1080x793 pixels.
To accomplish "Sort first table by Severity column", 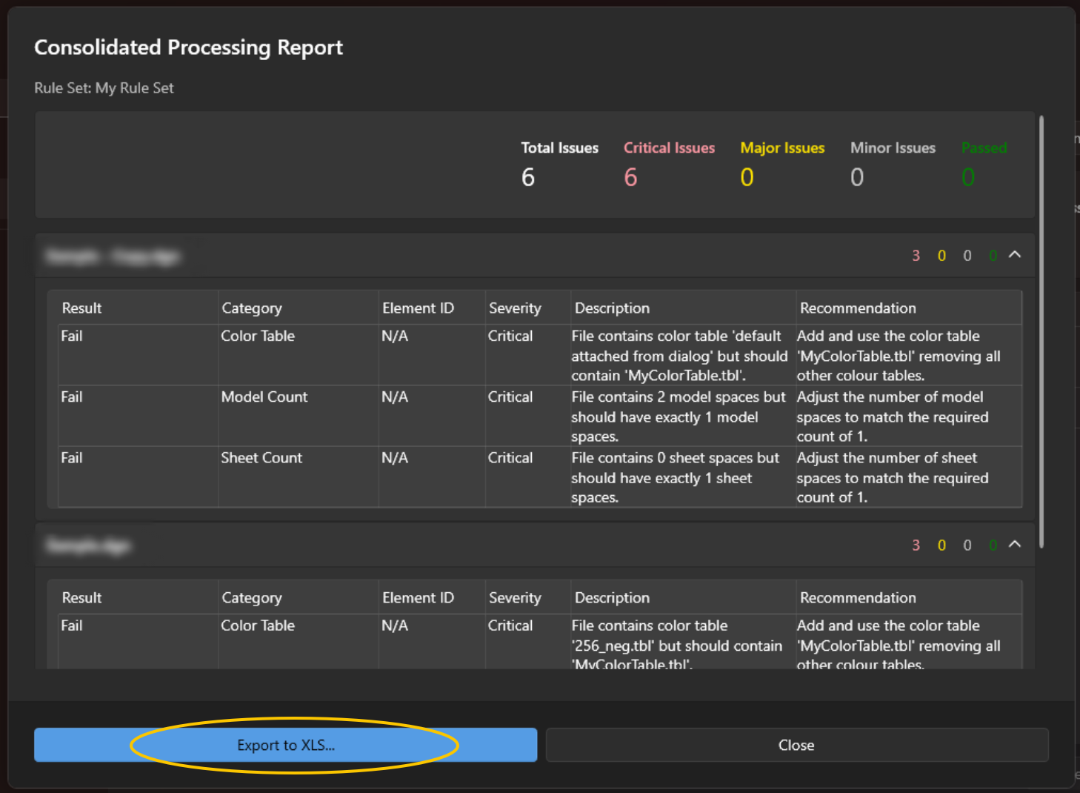I will [x=515, y=308].
